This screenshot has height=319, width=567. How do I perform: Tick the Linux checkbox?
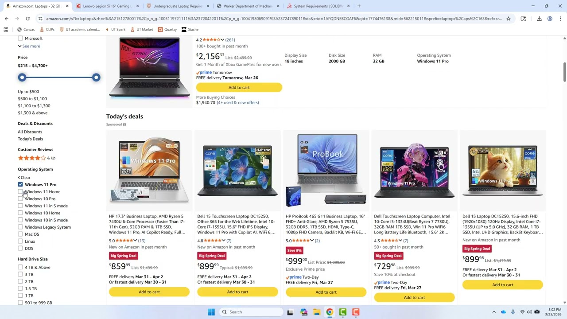tap(20, 241)
